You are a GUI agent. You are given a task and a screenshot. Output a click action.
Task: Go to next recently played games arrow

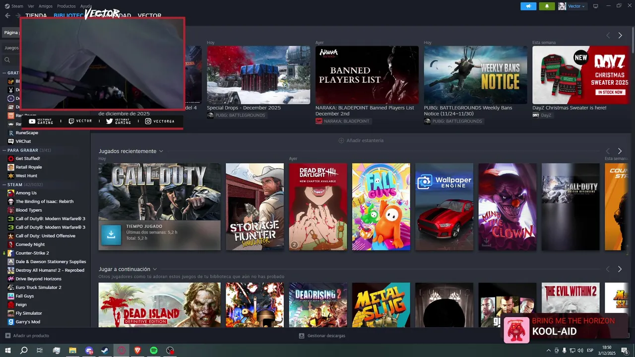620,151
